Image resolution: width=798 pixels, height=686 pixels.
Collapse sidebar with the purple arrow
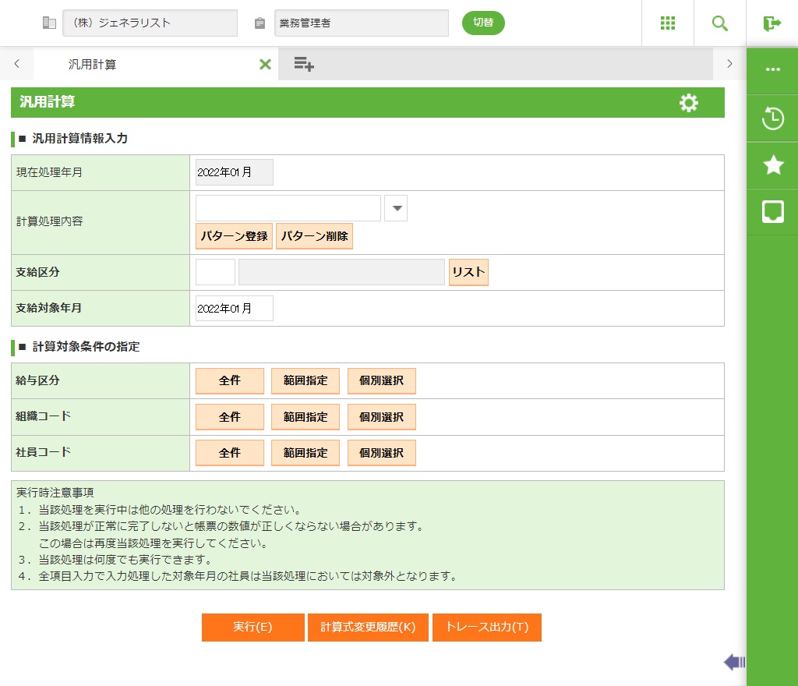(x=734, y=663)
